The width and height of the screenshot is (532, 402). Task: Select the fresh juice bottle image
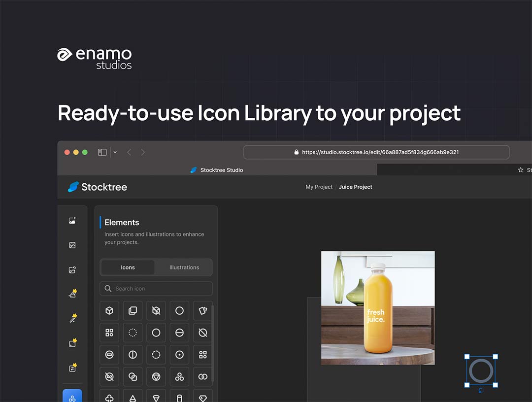(378, 308)
